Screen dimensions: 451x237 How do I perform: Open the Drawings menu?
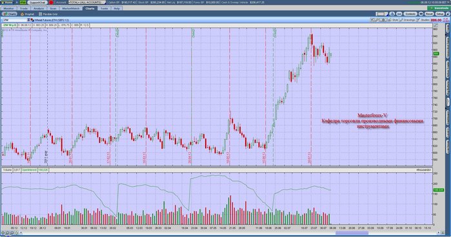(x=407, y=20)
